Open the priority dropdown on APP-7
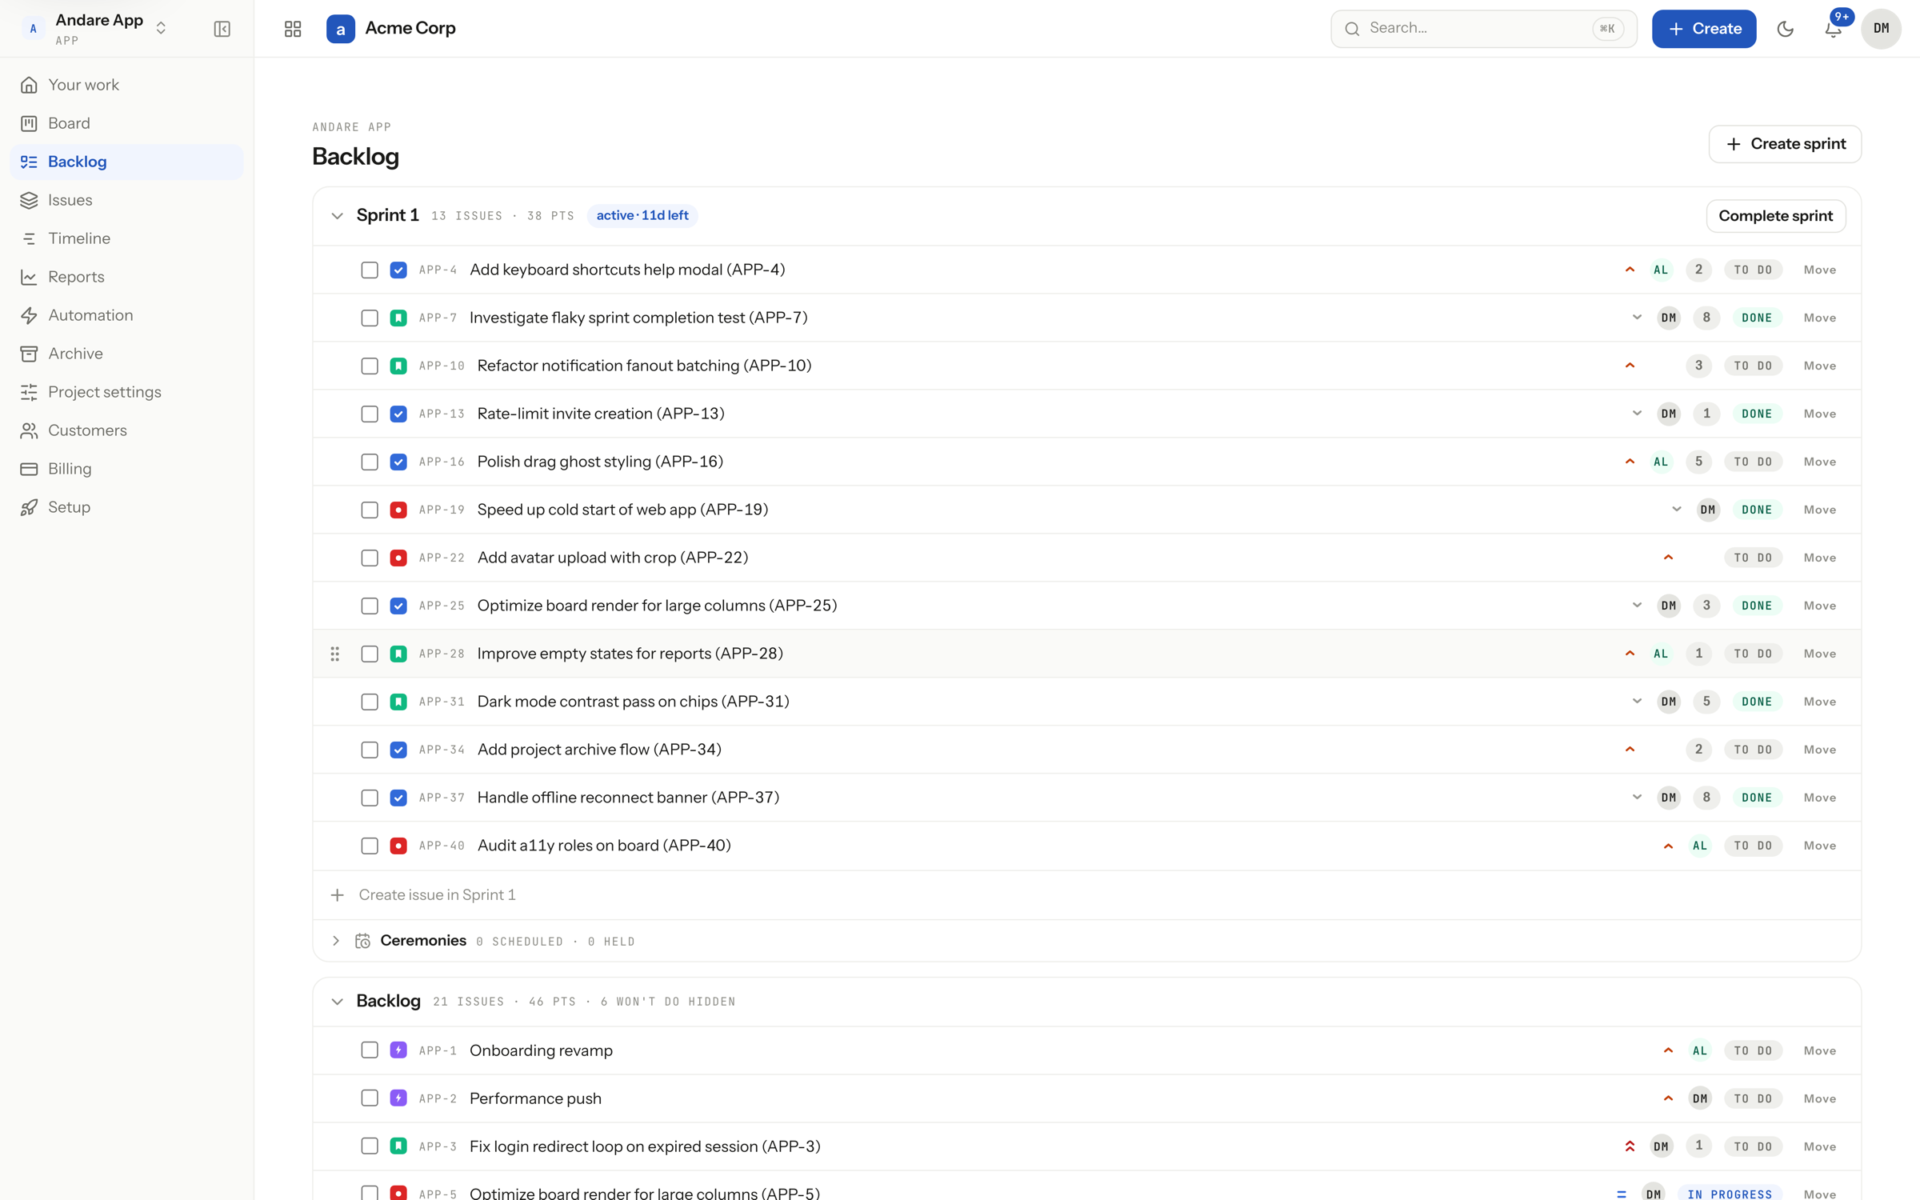The image size is (1920, 1200). click(x=1637, y=318)
